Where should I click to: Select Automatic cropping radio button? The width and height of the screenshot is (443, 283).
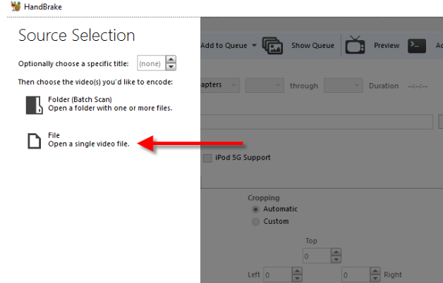[x=255, y=209]
